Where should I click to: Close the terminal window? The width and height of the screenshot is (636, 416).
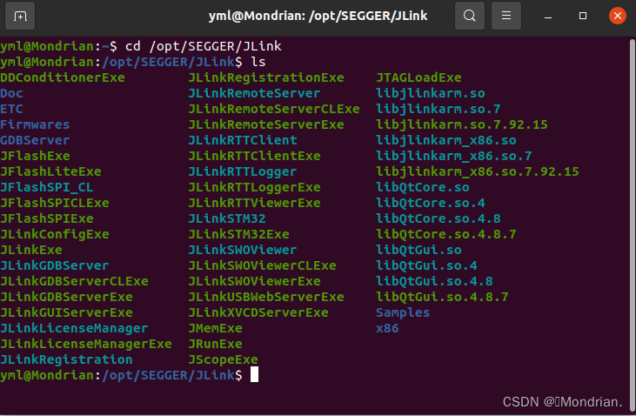(618, 16)
